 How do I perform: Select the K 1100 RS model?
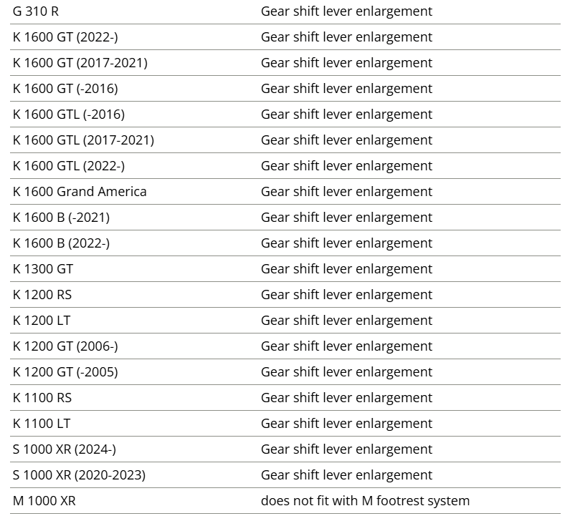[42, 398]
